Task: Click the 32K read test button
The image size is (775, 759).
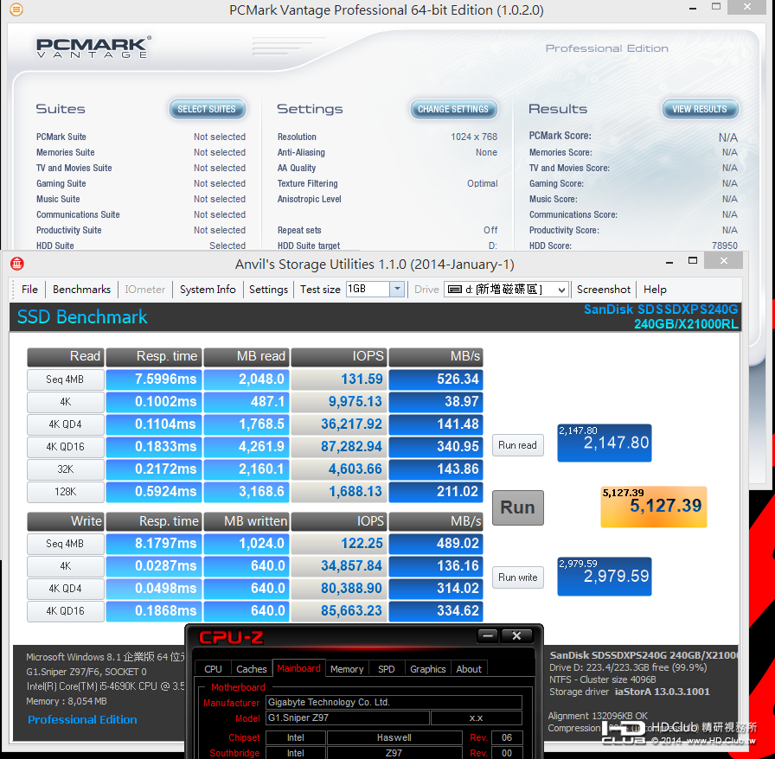Action: tap(65, 469)
